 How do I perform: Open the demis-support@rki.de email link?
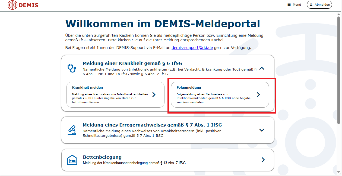click(192, 48)
